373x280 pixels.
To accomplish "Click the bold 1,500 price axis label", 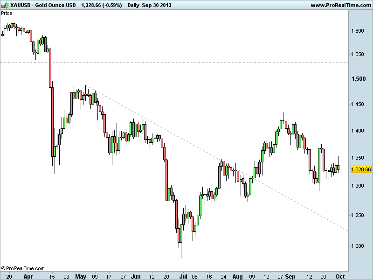I will click(x=359, y=79).
